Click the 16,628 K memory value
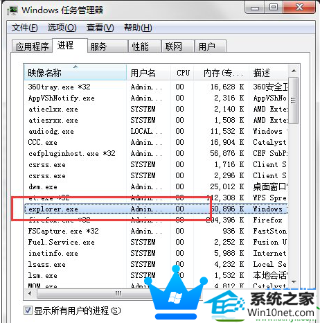The image size is (320, 323). 227,87
